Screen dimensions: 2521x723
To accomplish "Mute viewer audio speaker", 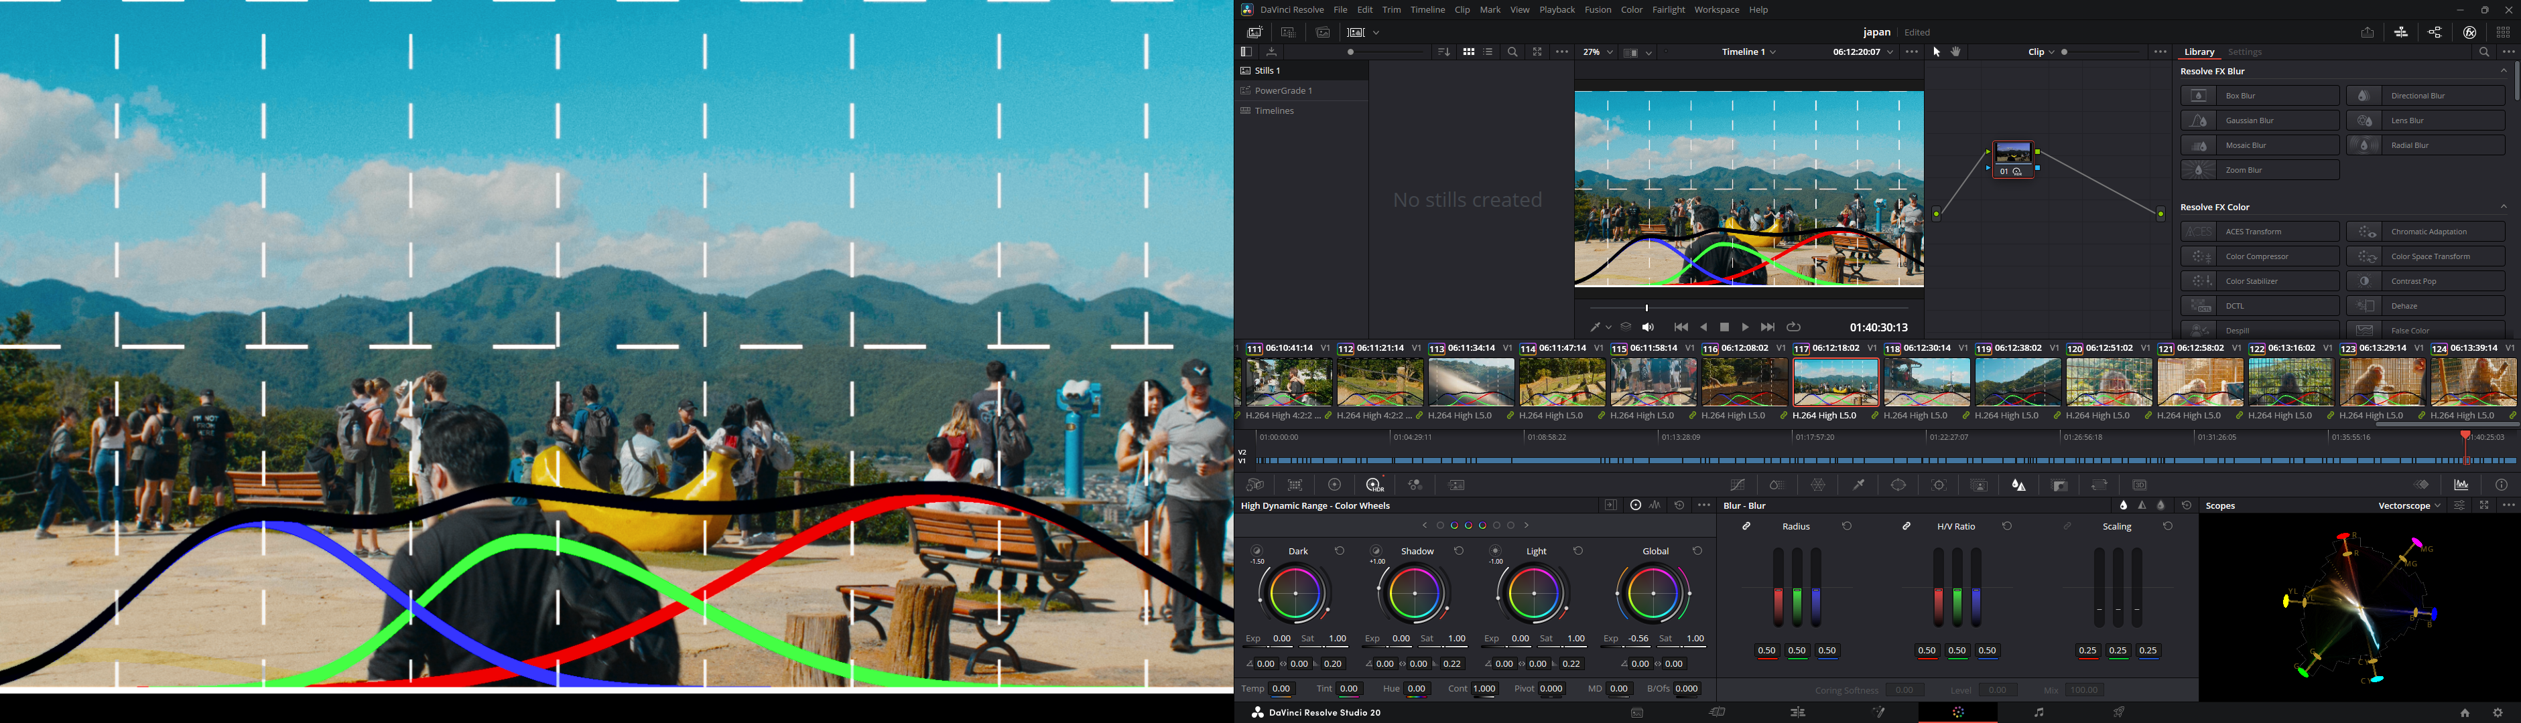I will coord(1648,327).
